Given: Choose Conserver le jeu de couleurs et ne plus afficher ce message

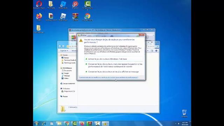Looking at the screenshot, I should [113, 72].
